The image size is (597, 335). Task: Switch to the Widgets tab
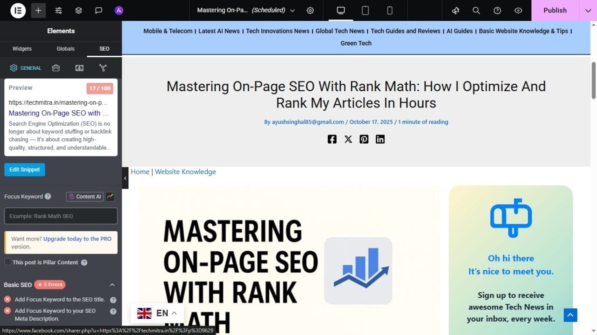pyautogui.click(x=22, y=48)
